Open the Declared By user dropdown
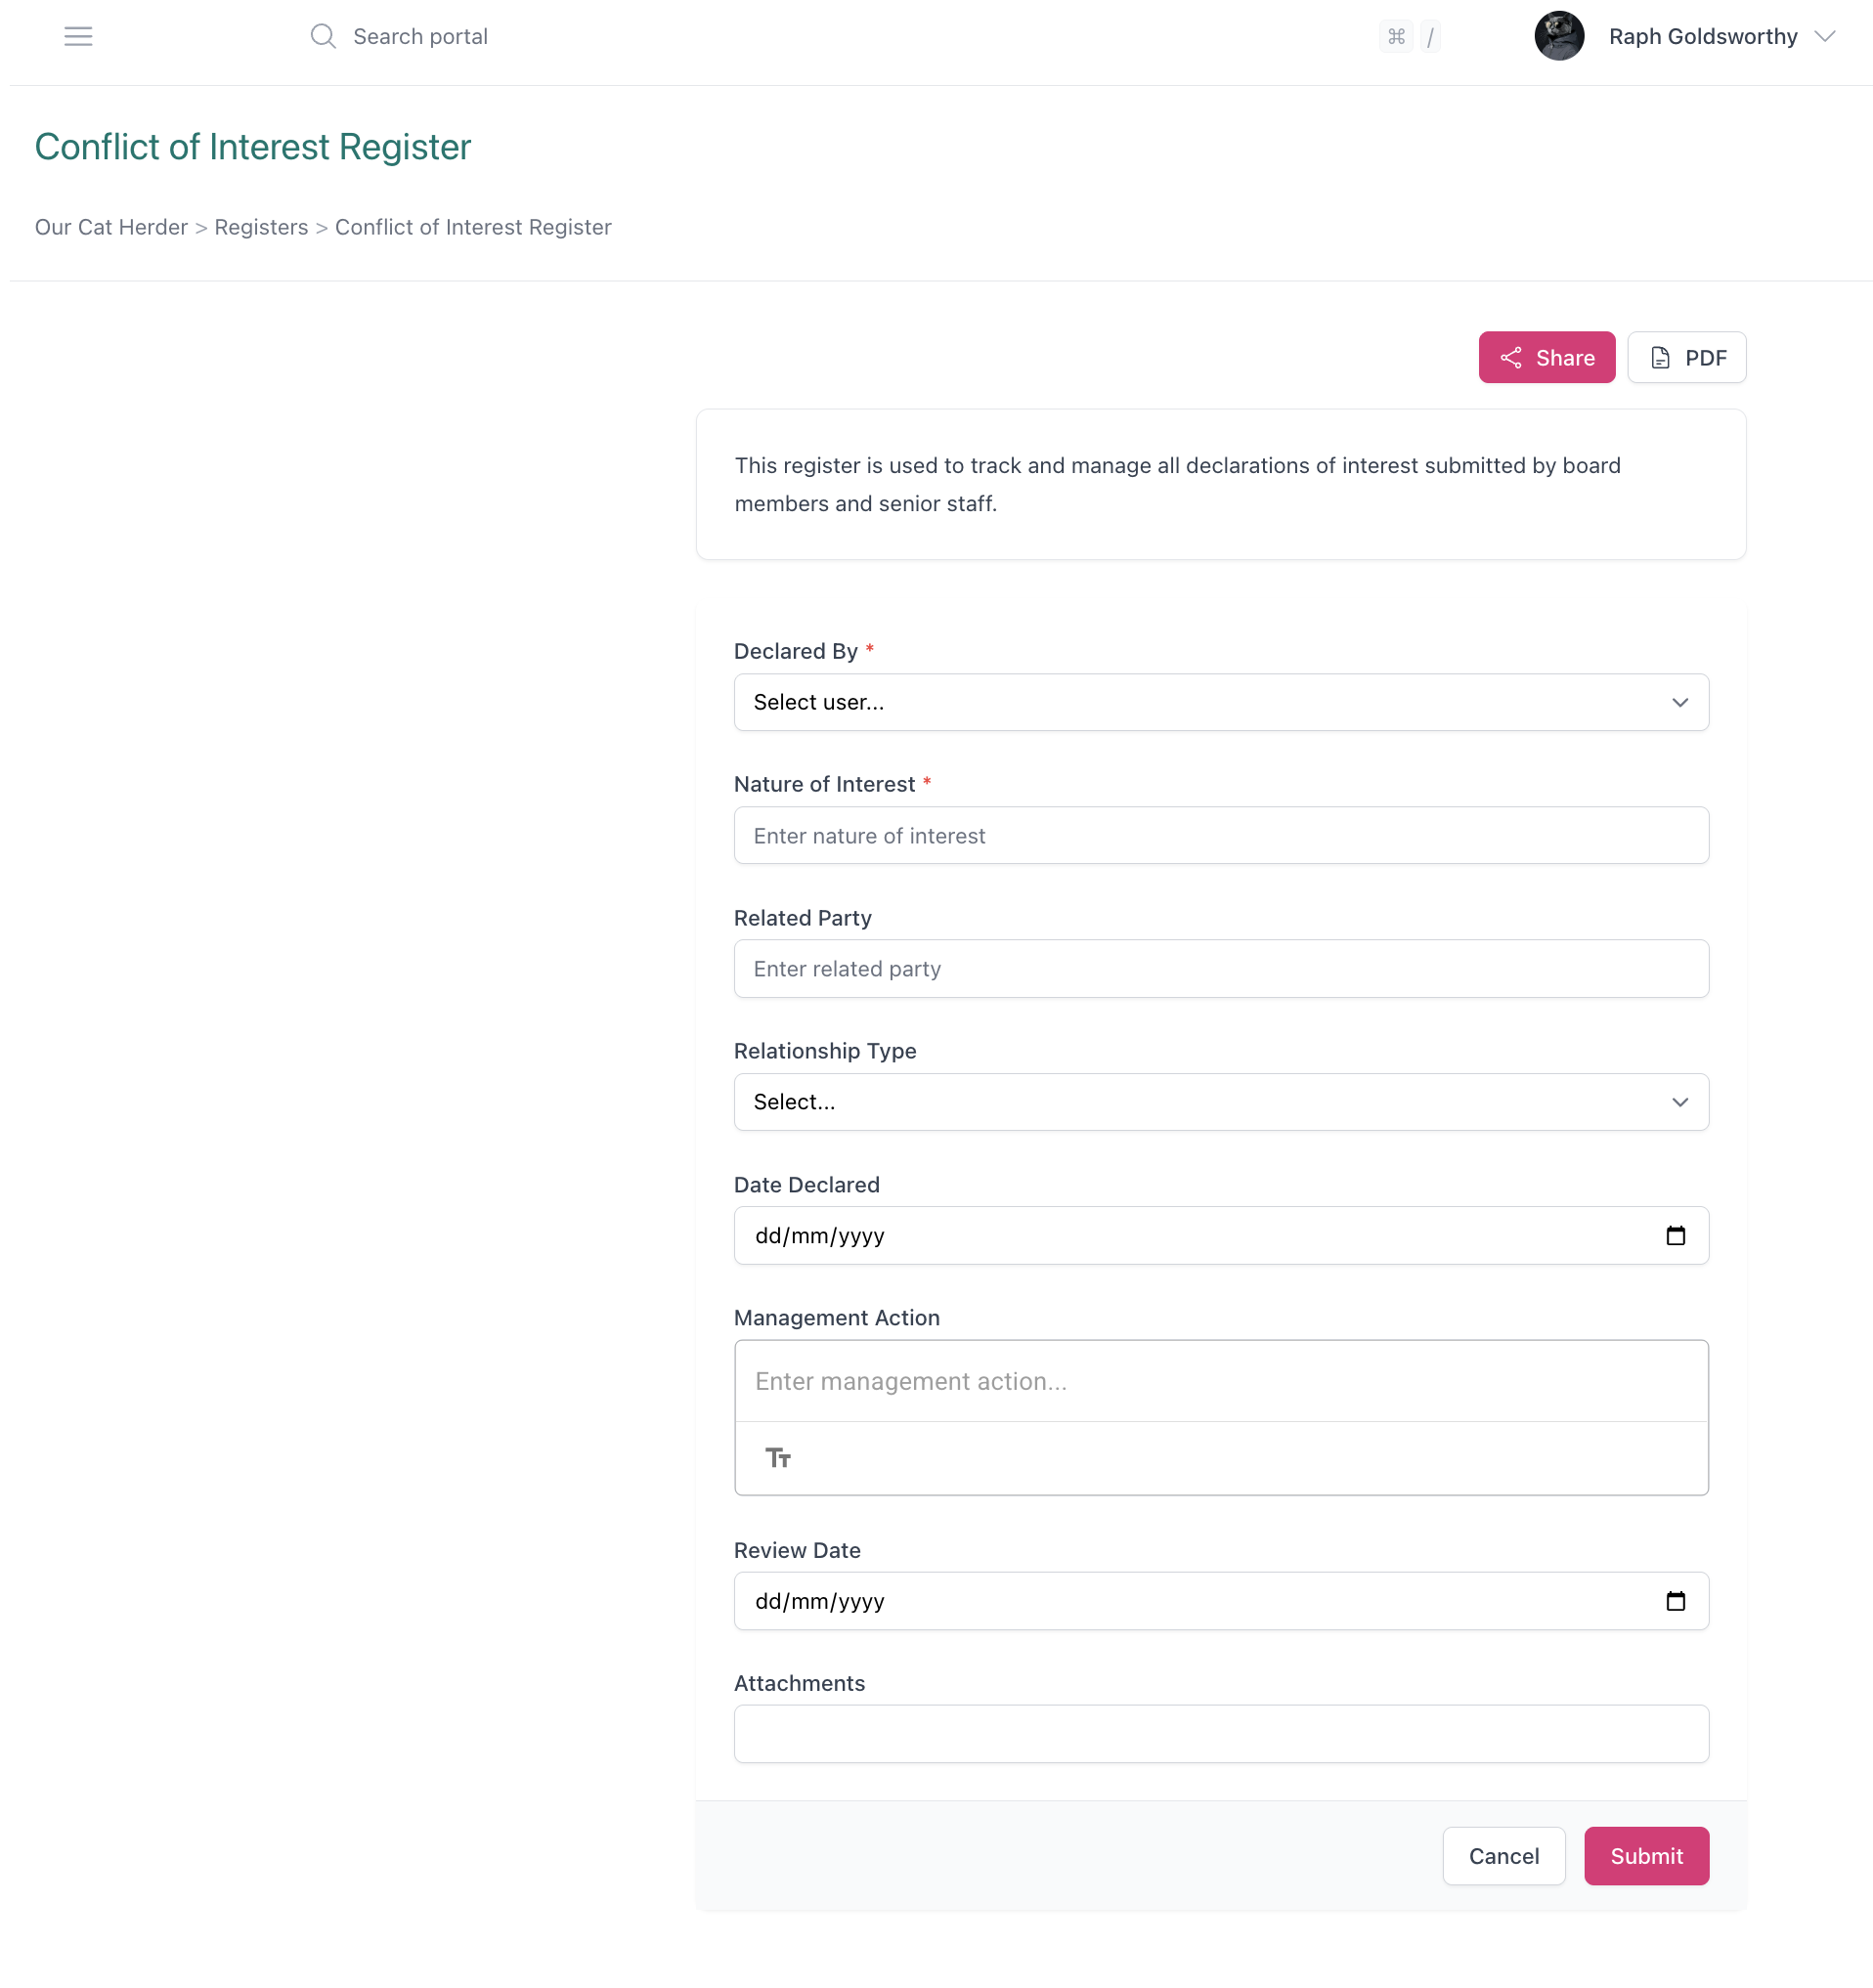The image size is (1873, 1988). pos(1220,702)
